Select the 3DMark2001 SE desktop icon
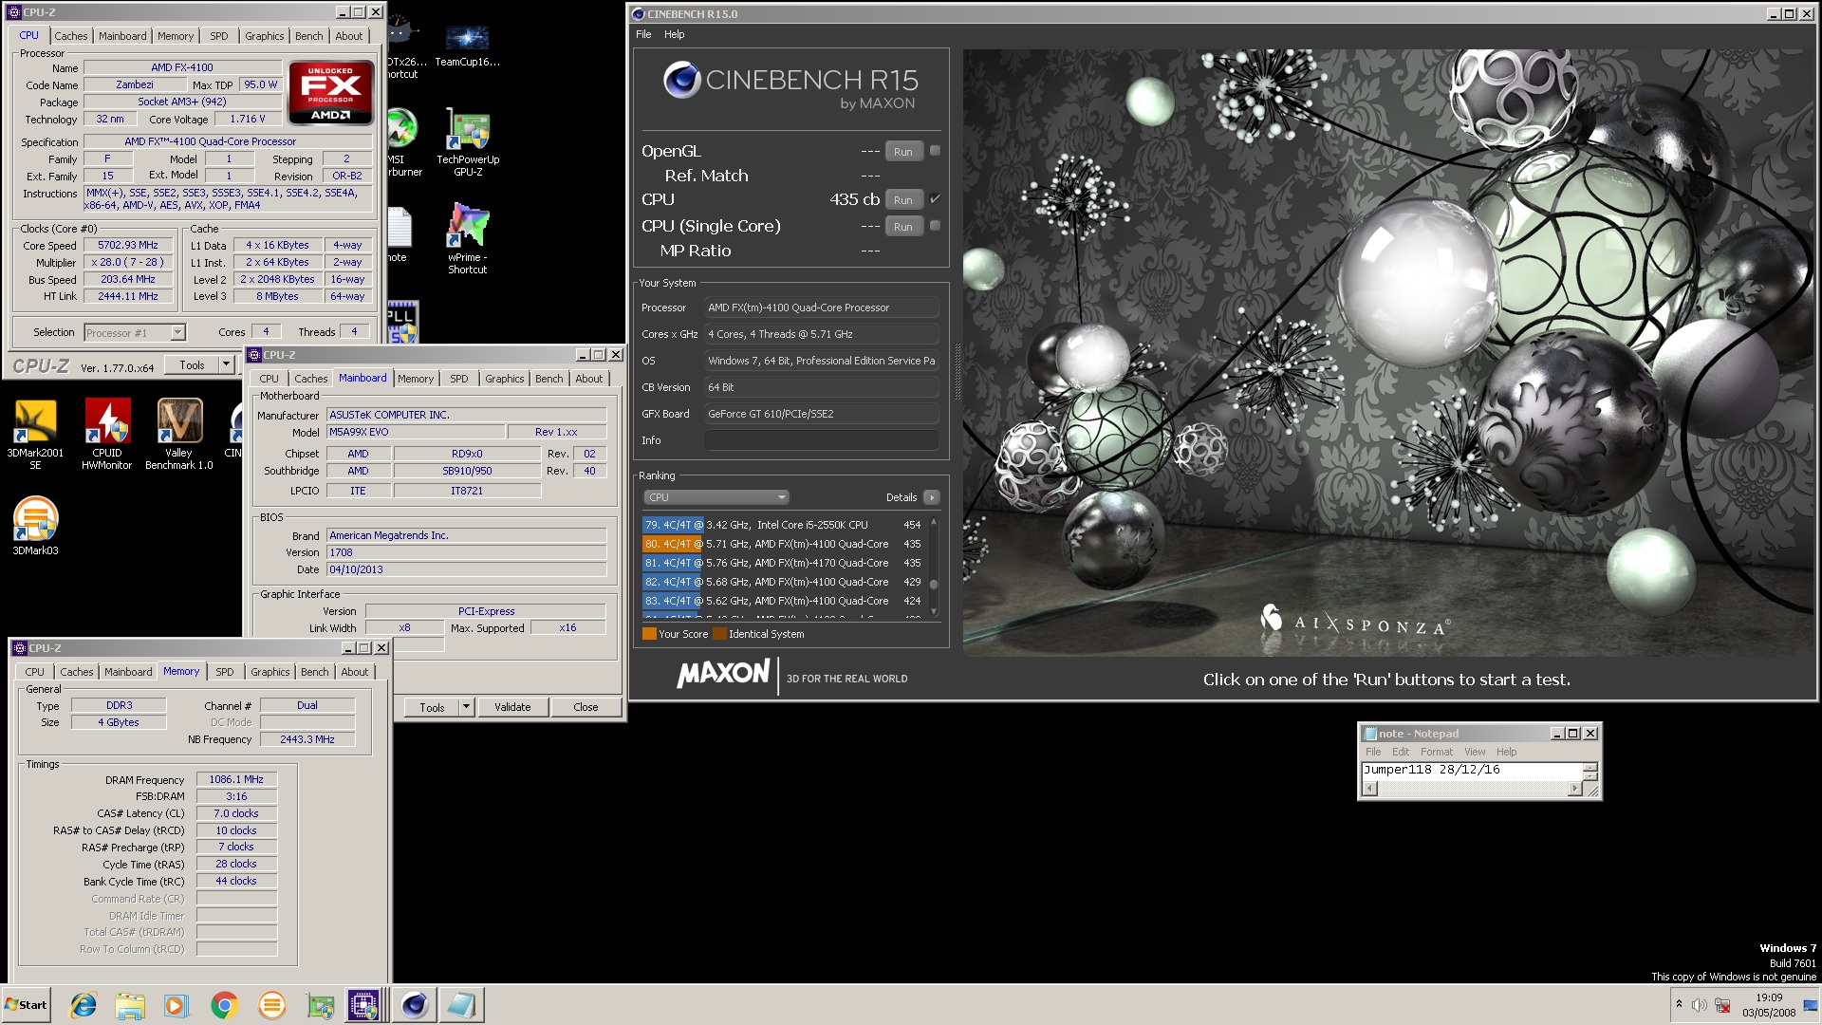 tap(35, 435)
